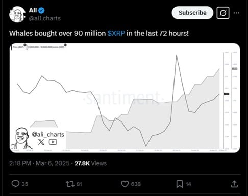Viewport: 248px width, 196px height.
Task: Open Ali's profile picture
Action: (17, 14)
